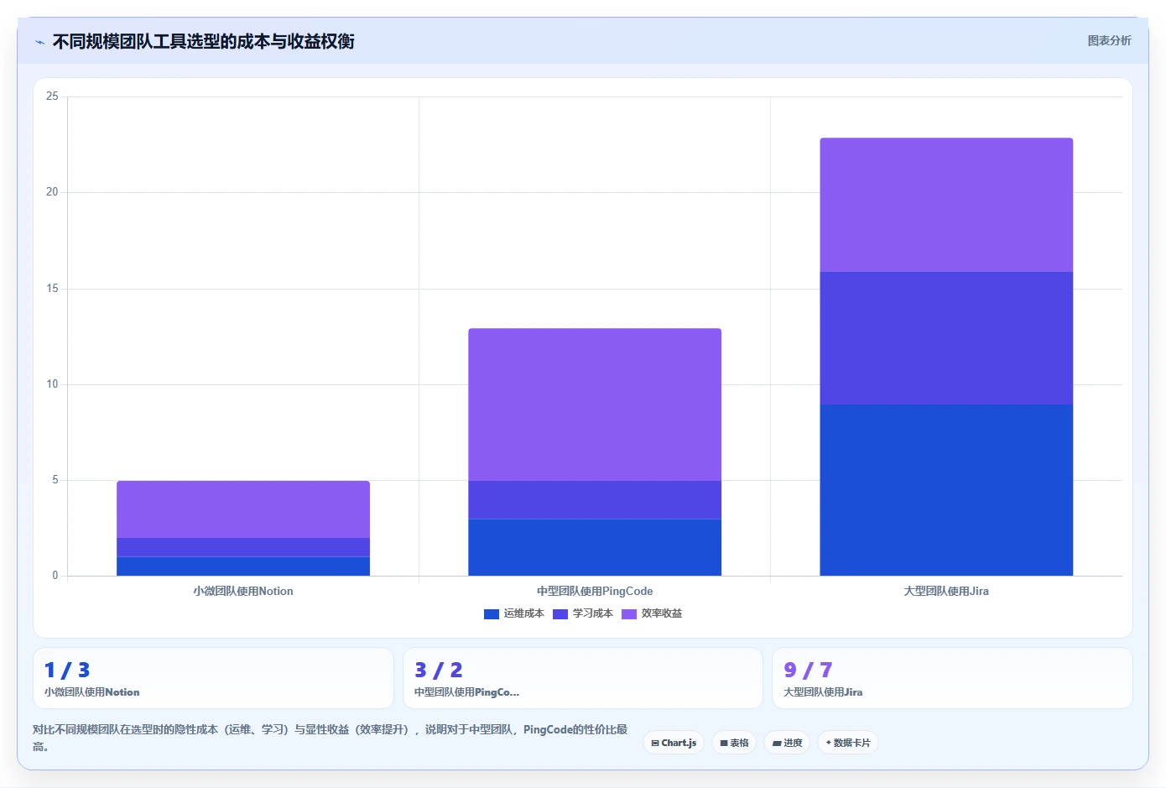1166x788 pixels.
Task: Click the title 不同规模团队工具选型的成本与收益权衡
Action: coord(204,41)
